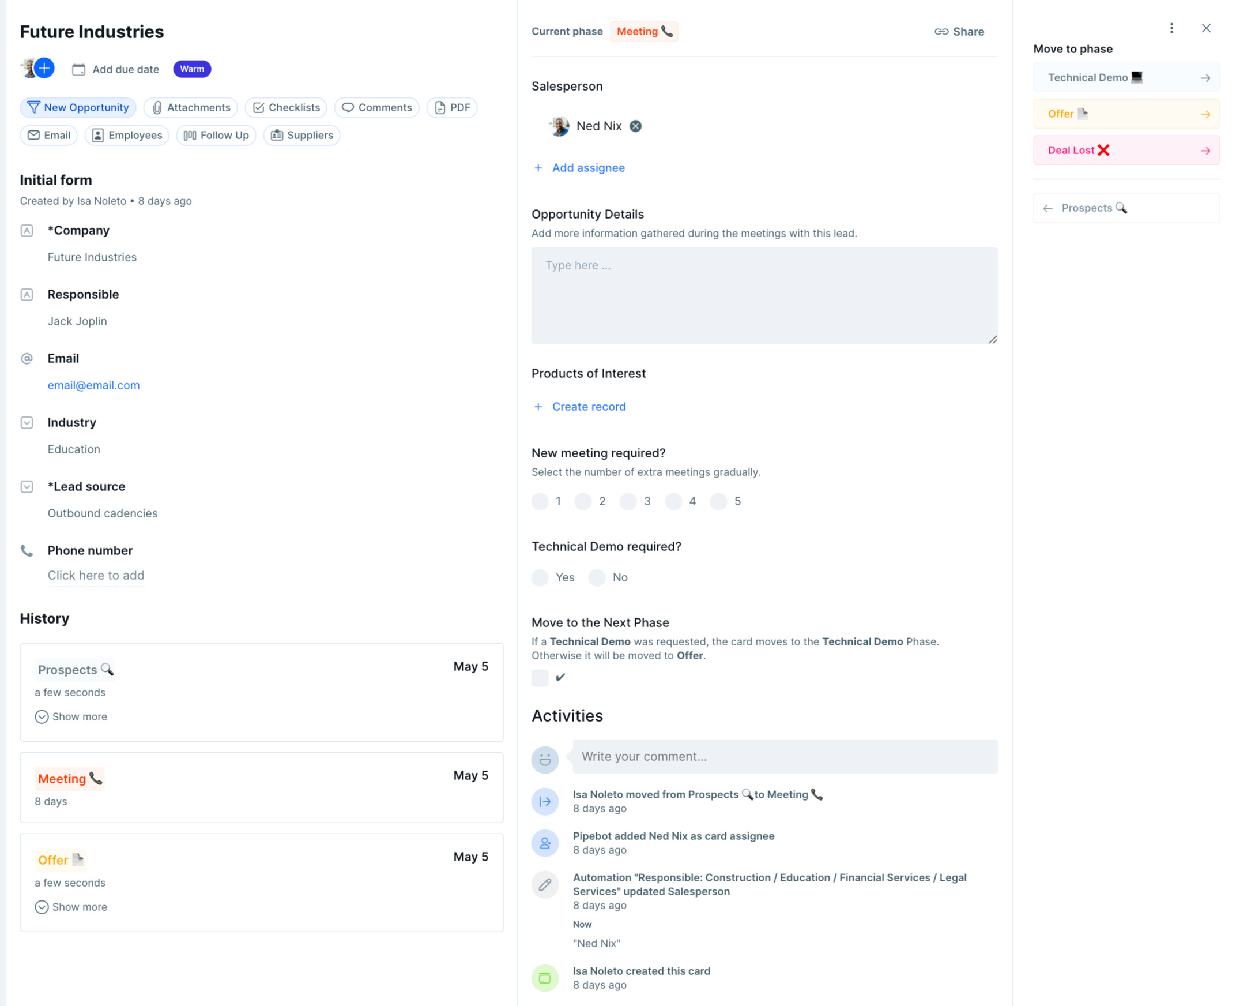Image resolution: width=1236 pixels, height=1006 pixels.
Task: Open the Attachments tab
Action: (x=191, y=108)
